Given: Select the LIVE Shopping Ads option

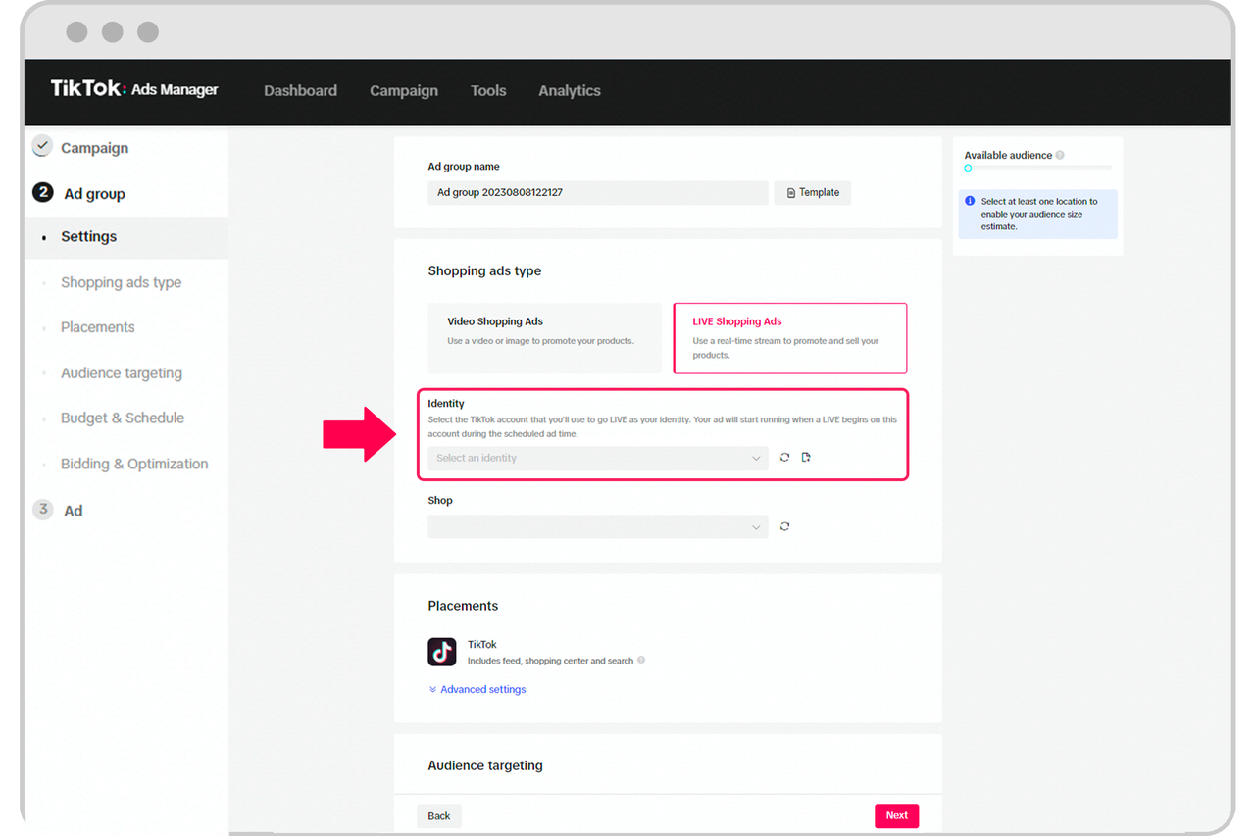Looking at the screenshot, I should [x=789, y=338].
